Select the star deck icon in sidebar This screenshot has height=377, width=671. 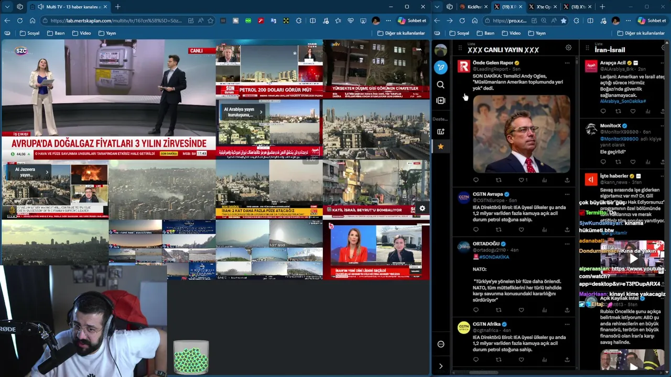441,147
